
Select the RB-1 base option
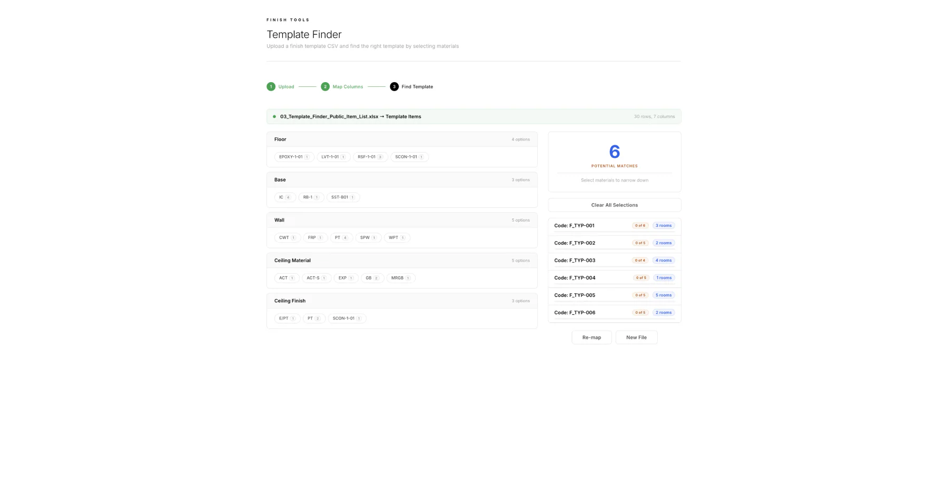(x=311, y=197)
